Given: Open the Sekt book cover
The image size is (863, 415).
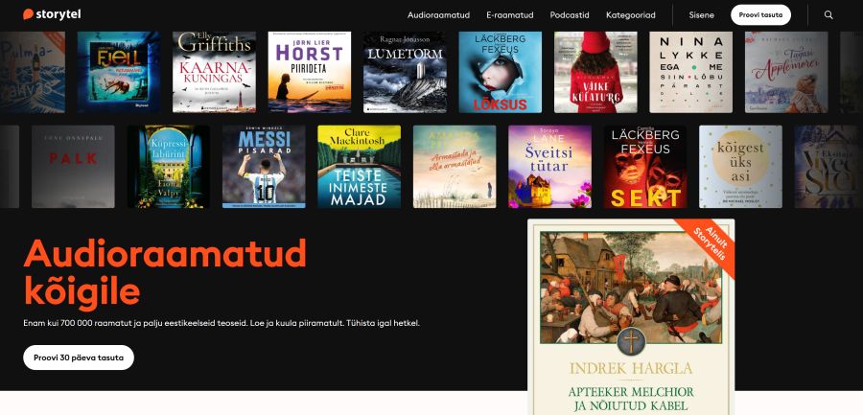Looking at the screenshot, I should coord(645,167).
